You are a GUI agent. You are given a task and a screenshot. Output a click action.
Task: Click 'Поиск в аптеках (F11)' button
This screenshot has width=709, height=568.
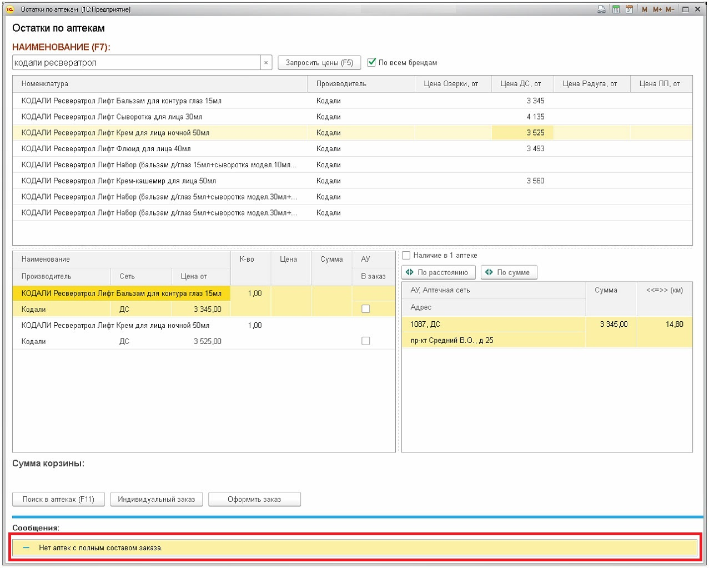coord(58,499)
